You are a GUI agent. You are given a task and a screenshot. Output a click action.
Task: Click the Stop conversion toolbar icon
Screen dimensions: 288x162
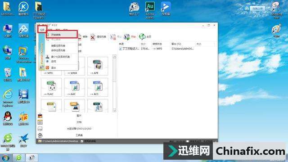(x=113, y=37)
